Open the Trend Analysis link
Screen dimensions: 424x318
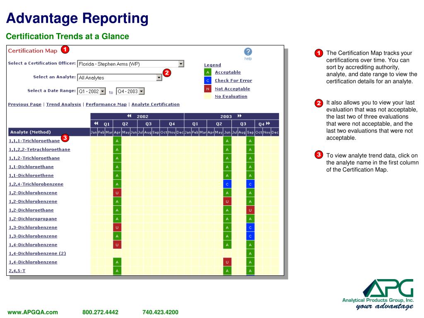click(x=63, y=104)
